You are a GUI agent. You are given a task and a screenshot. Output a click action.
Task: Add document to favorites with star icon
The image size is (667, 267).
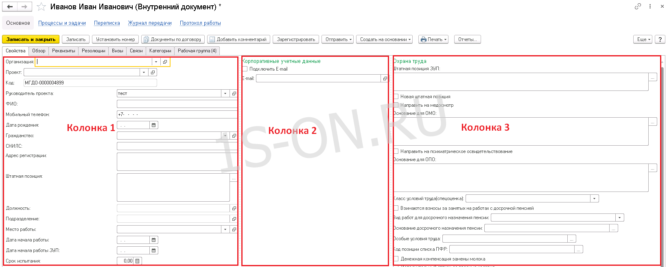tap(41, 7)
